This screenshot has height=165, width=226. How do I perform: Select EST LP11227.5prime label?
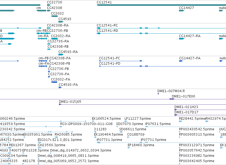click(x=138, y=119)
